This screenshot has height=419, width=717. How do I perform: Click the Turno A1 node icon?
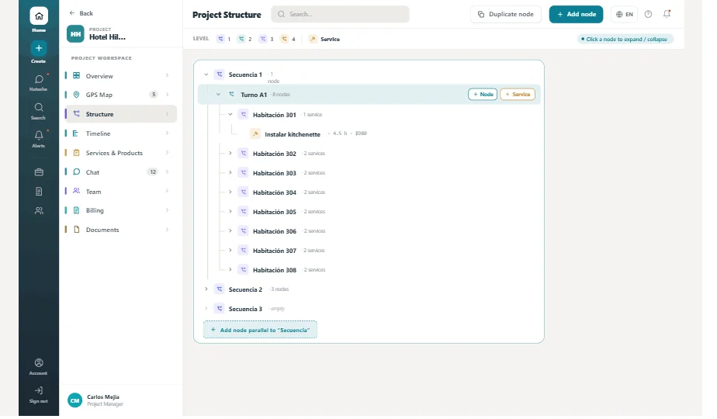(x=231, y=94)
